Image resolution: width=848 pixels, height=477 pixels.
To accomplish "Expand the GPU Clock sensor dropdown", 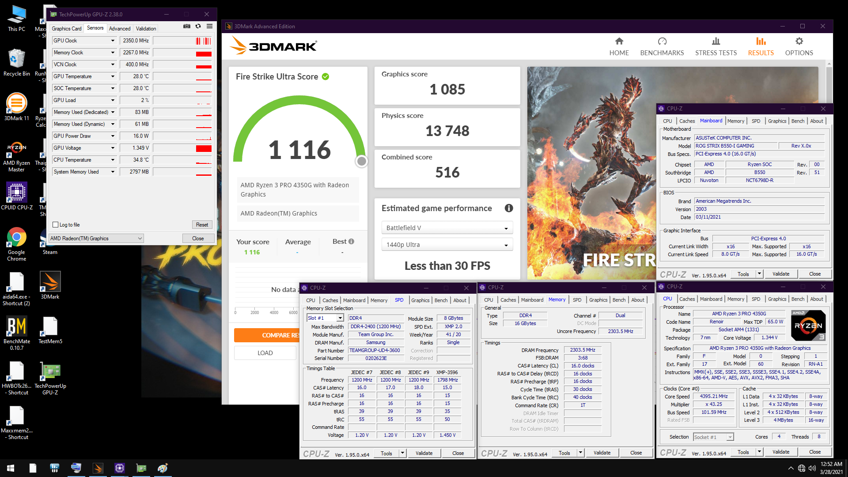I will [x=113, y=41].
